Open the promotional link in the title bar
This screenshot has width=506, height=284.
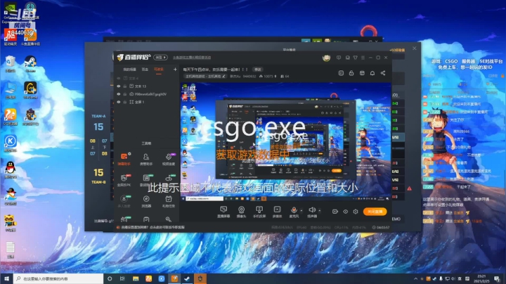pos(192,58)
